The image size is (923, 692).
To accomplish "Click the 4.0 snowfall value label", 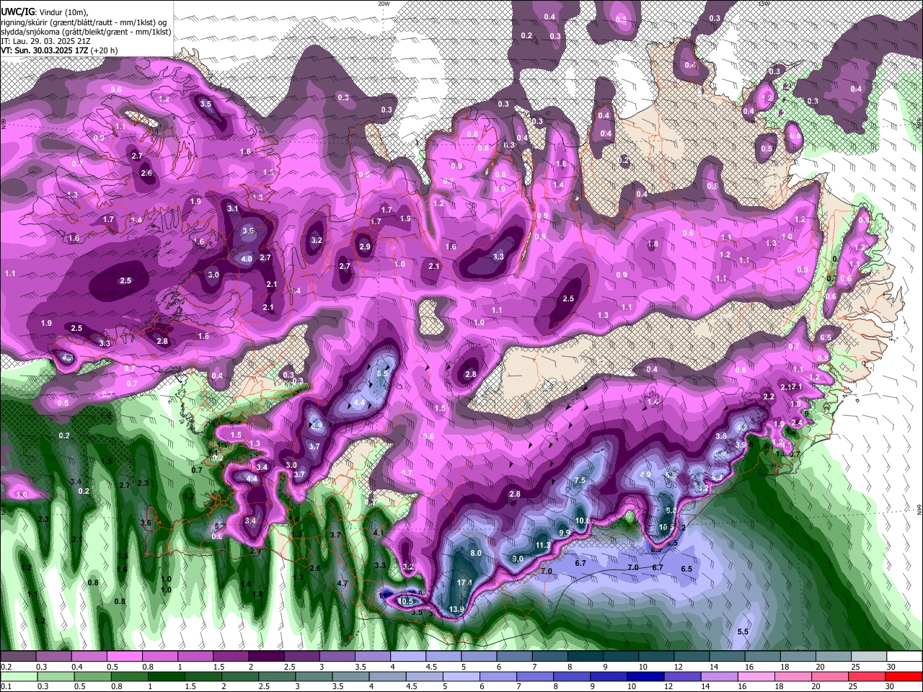I will 247,259.
